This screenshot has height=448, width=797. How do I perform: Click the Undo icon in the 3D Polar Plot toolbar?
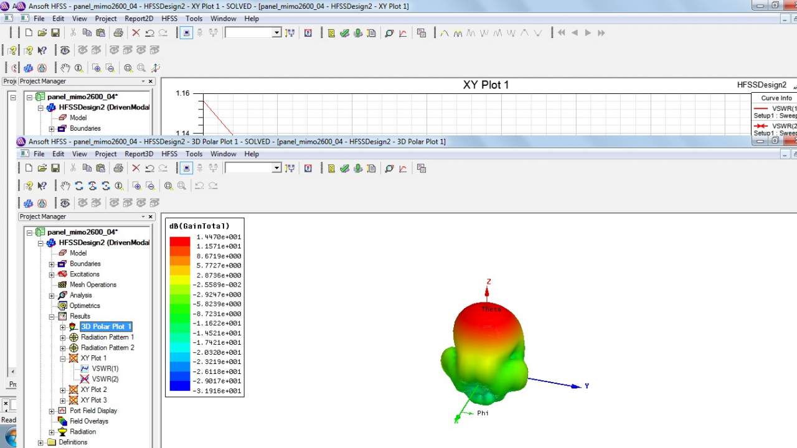tap(149, 168)
